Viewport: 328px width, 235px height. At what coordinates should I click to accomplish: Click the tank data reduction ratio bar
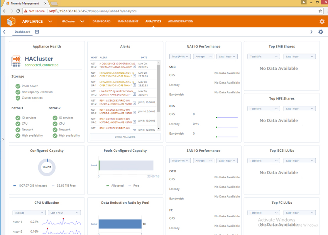click(x=120, y=224)
